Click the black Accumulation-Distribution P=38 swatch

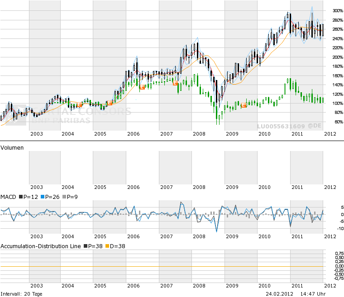[x=84, y=246]
